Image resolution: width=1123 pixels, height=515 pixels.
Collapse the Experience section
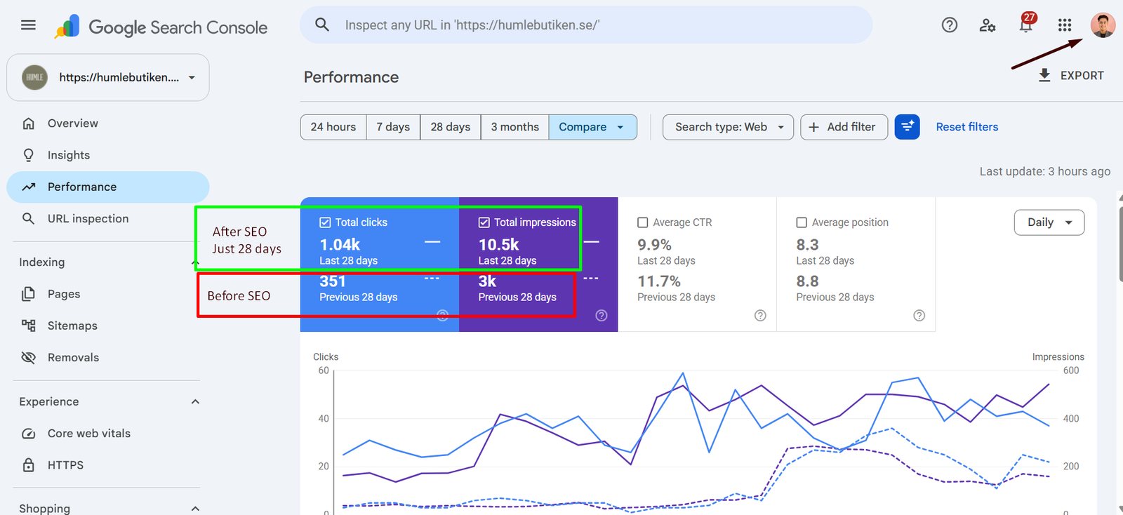[x=195, y=402]
